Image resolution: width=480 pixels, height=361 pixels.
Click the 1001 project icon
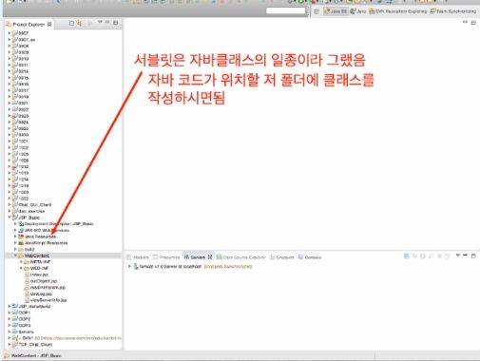(14, 141)
